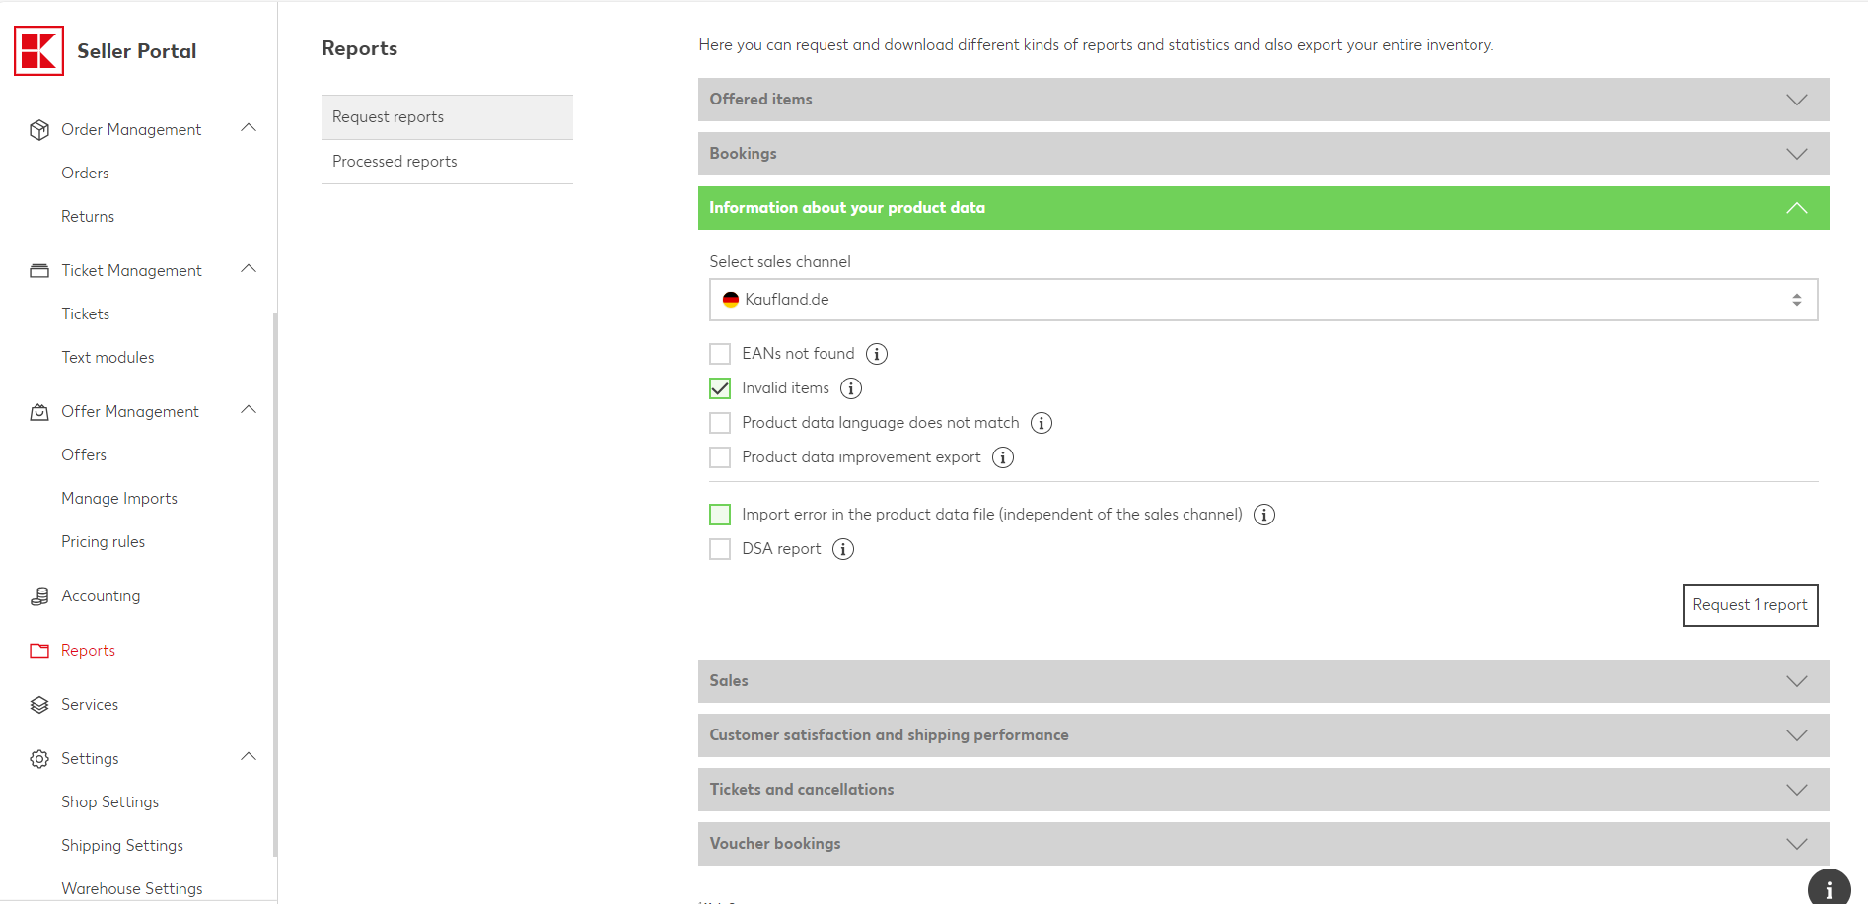Tick the DSA report checkbox
The image size is (1868, 904).
point(721,549)
